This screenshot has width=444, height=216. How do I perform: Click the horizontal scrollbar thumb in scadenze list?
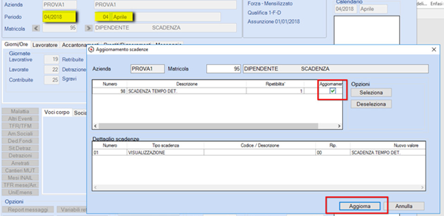(209, 126)
